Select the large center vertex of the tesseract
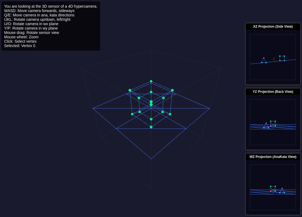 click(x=151, y=102)
